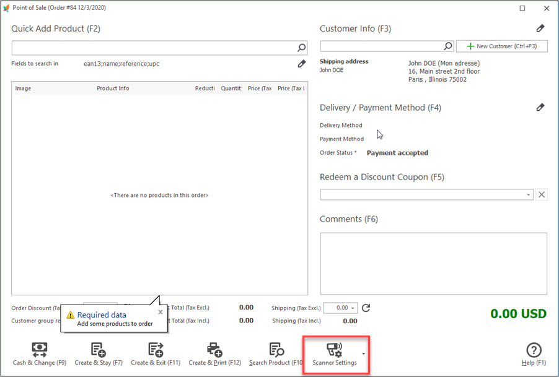Expand the discount coupon dropdown
Screen dimensions: 559x377
(528, 195)
